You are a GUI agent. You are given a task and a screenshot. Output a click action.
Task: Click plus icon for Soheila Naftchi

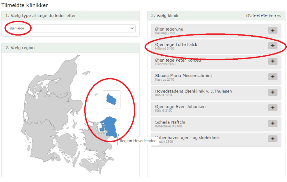pos(272,123)
